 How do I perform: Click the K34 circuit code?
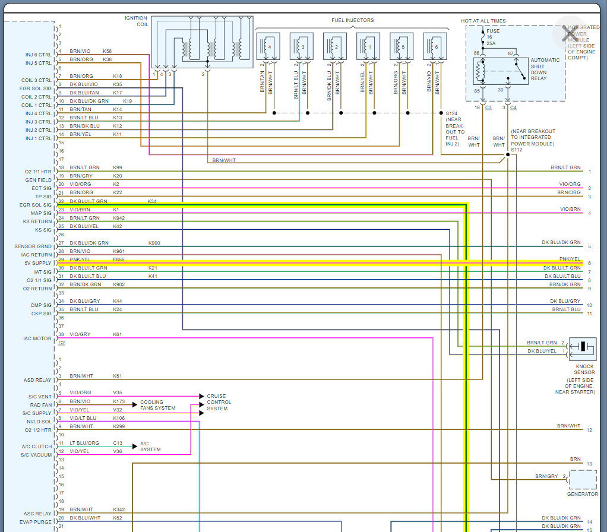coord(152,201)
